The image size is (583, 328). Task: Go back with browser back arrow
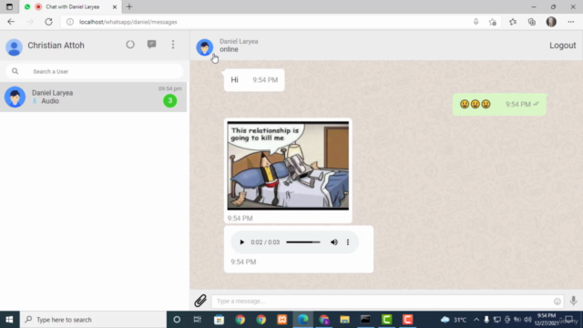tap(11, 22)
